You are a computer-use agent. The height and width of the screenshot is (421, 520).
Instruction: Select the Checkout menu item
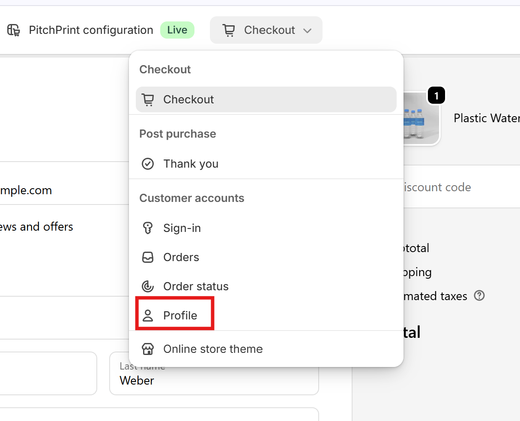click(x=266, y=99)
